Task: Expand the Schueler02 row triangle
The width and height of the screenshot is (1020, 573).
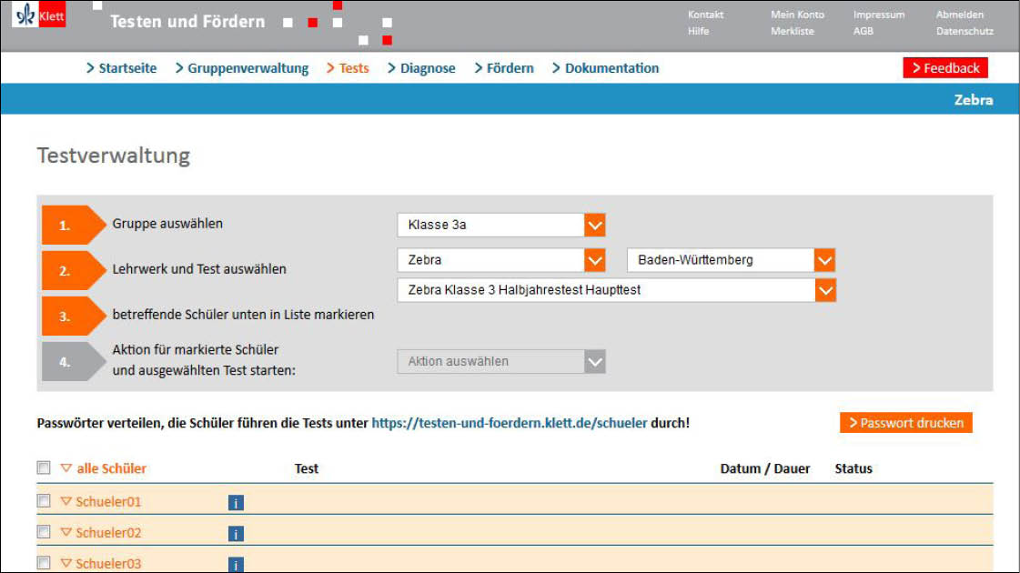Action: click(x=66, y=532)
